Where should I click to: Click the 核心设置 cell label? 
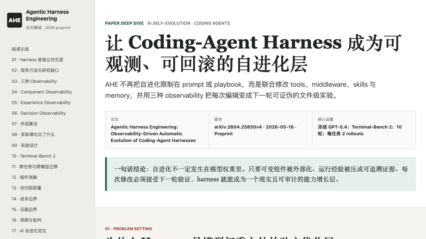click(326, 119)
